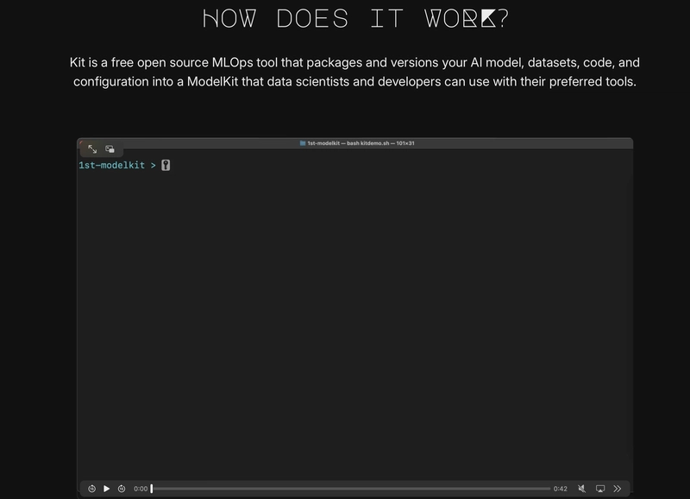
Task: Click the folder icon in the terminal title
Action: [x=302, y=143]
